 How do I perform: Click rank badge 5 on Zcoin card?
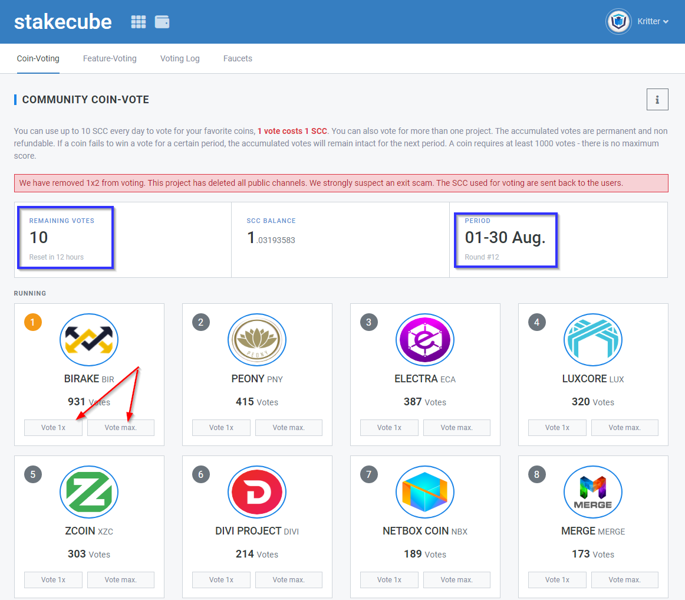[x=33, y=474]
